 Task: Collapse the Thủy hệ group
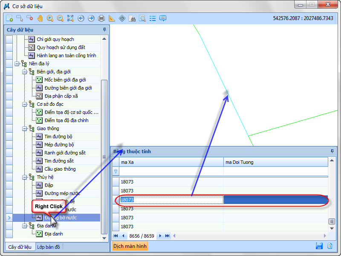click(x=25, y=177)
